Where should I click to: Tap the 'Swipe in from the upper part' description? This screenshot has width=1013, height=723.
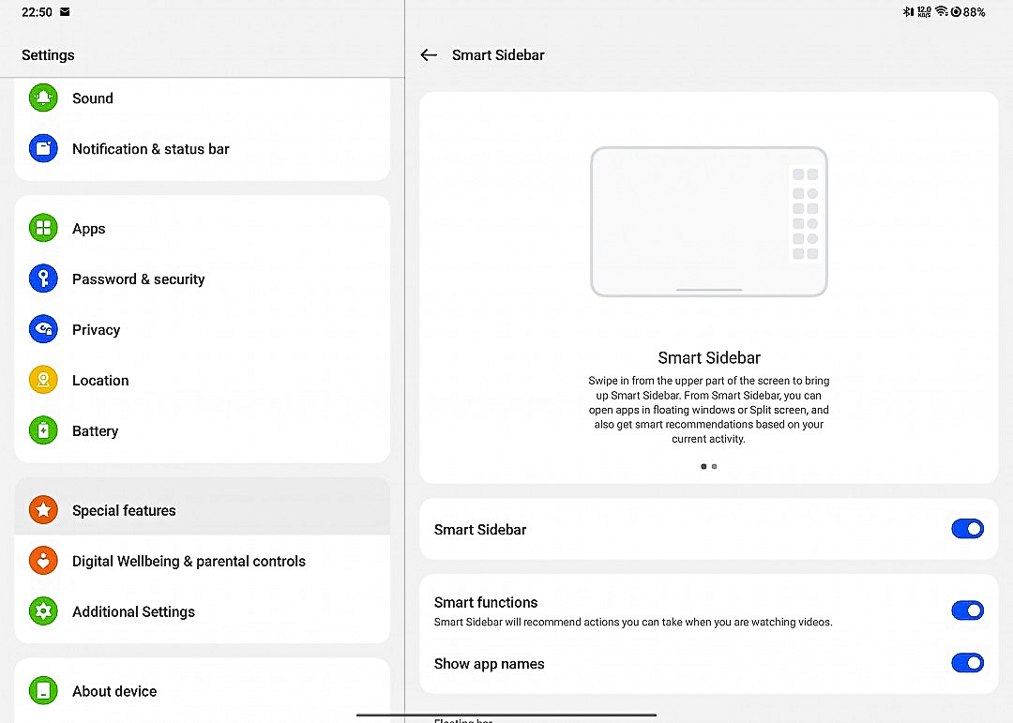[x=709, y=410]
